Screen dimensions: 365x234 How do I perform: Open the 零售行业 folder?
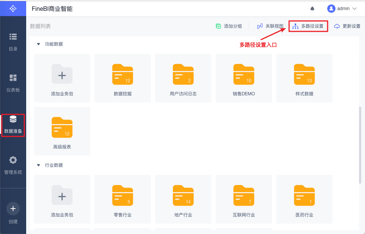123,199
